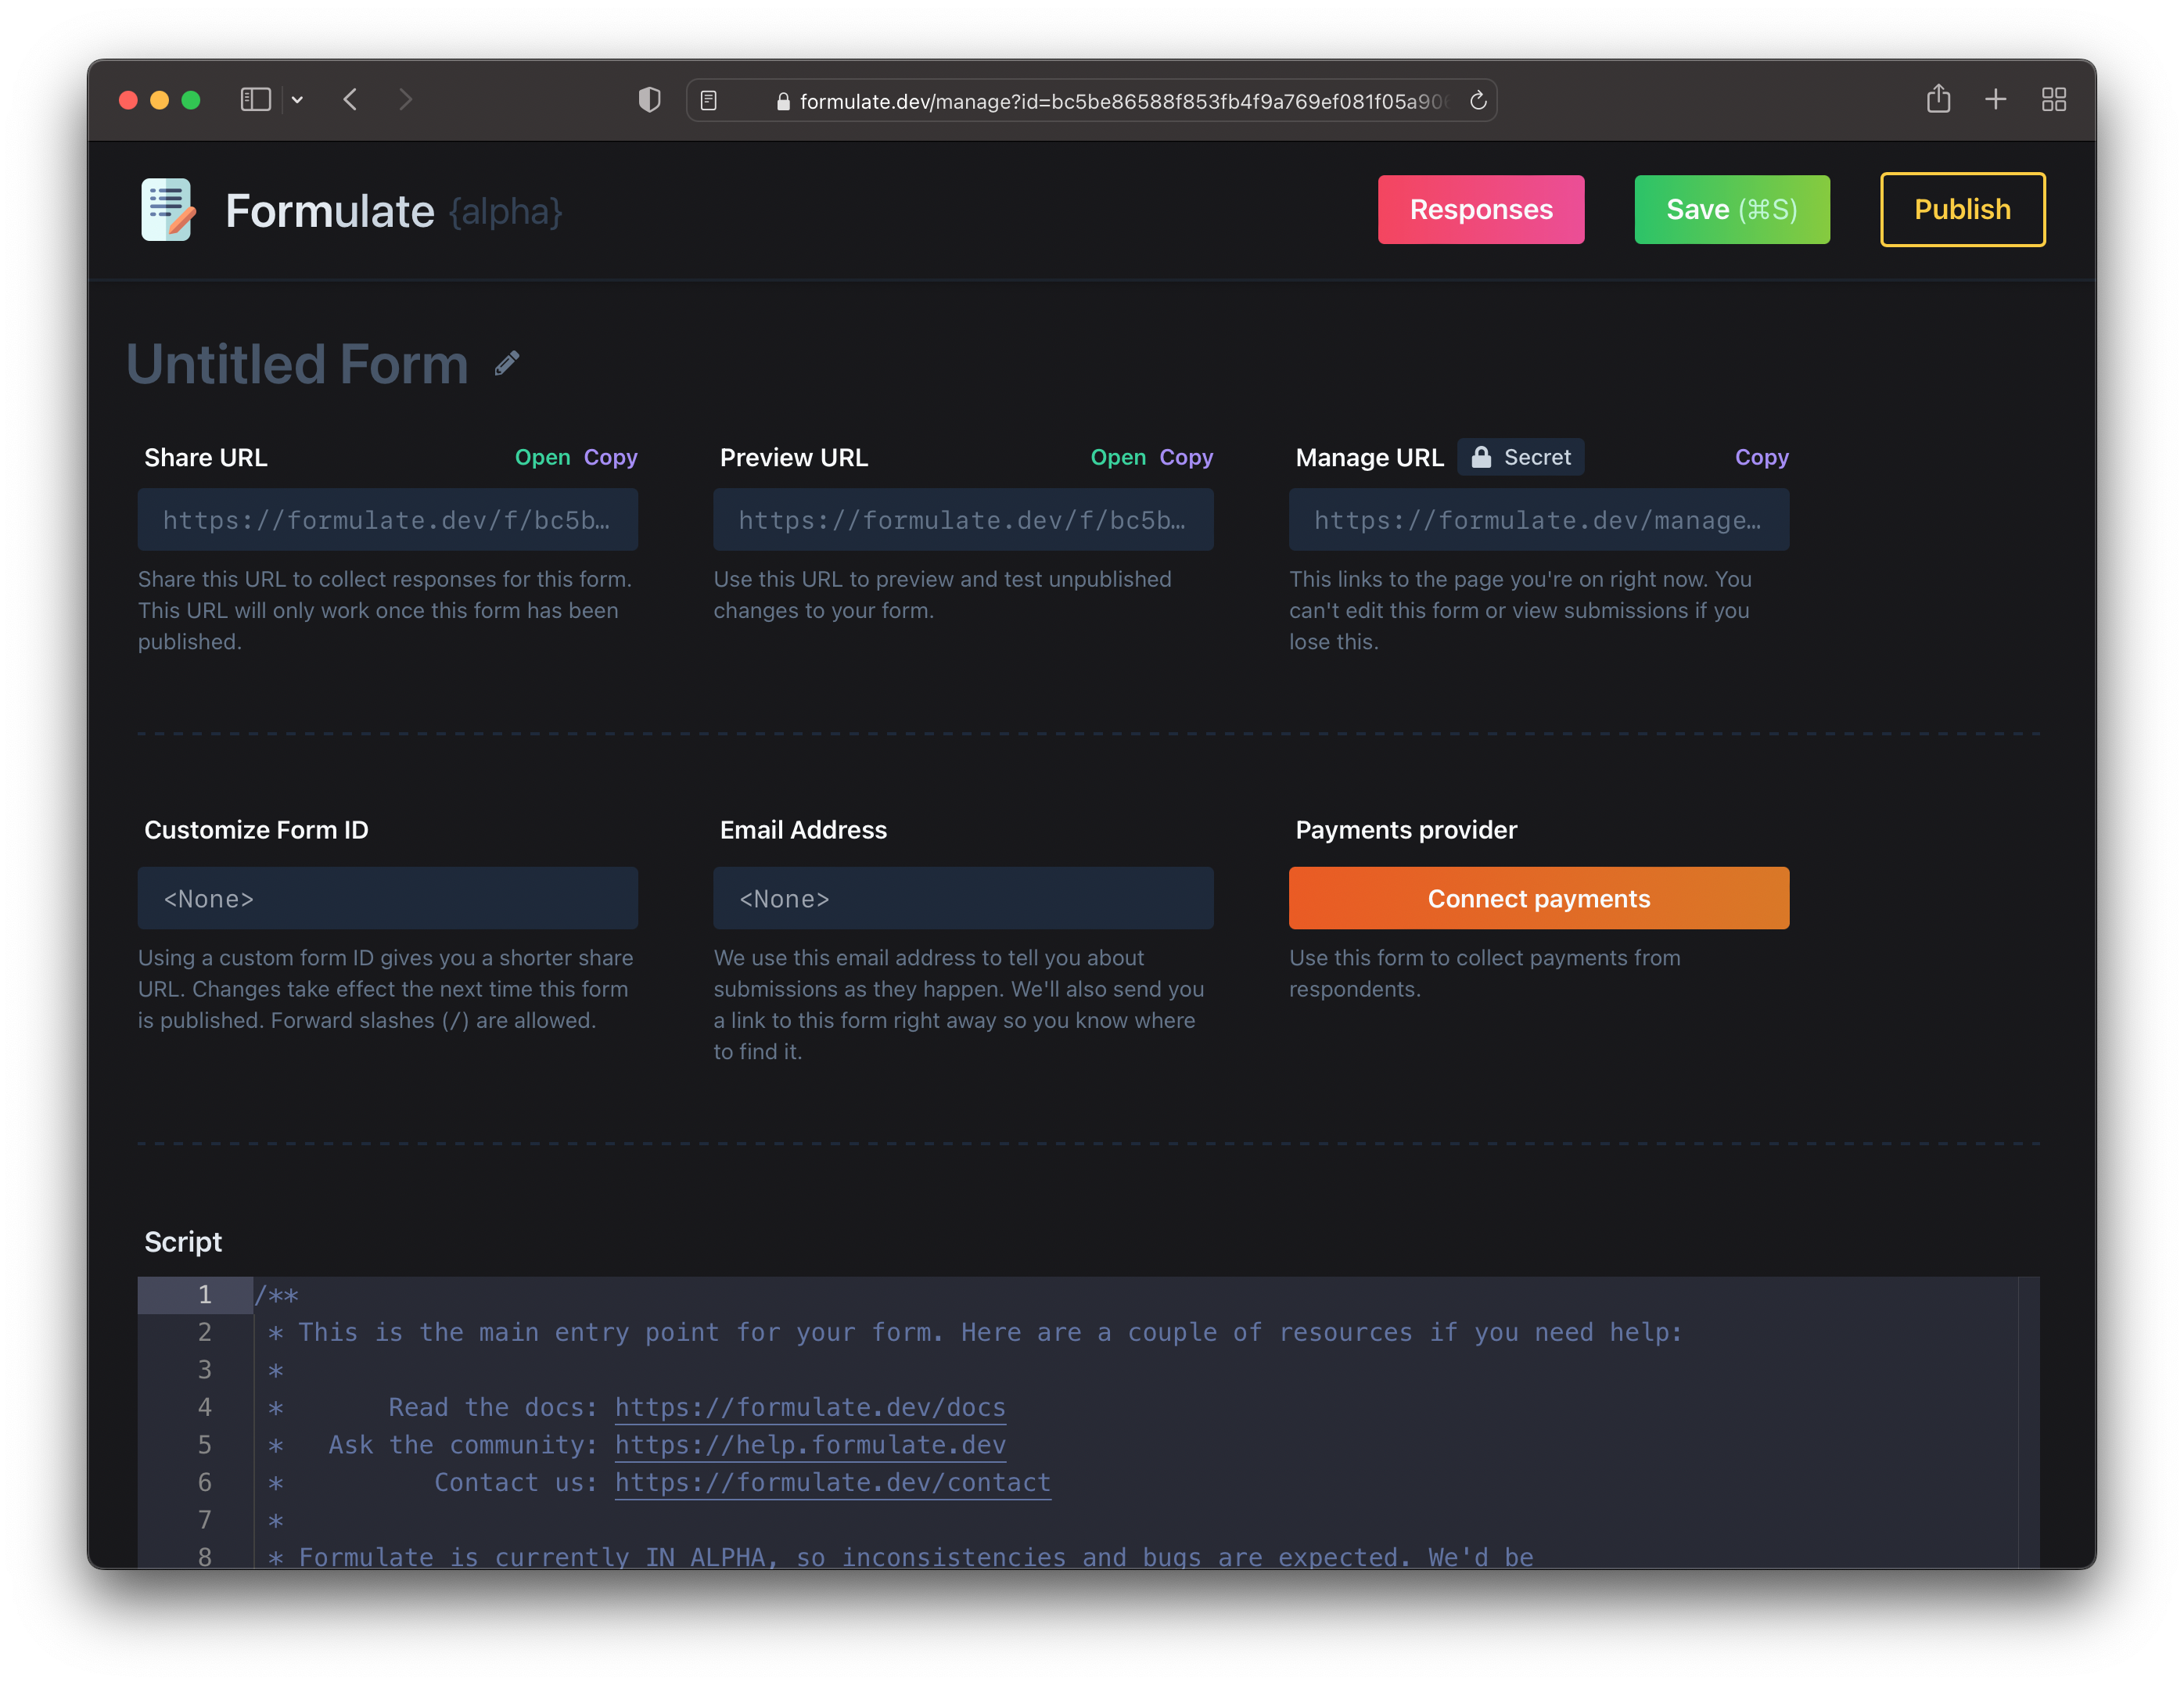Click the Customize Form ID field
The height and width of the screenshot is (1685, 2184).
pyautogui.click(x=388, y=898)
